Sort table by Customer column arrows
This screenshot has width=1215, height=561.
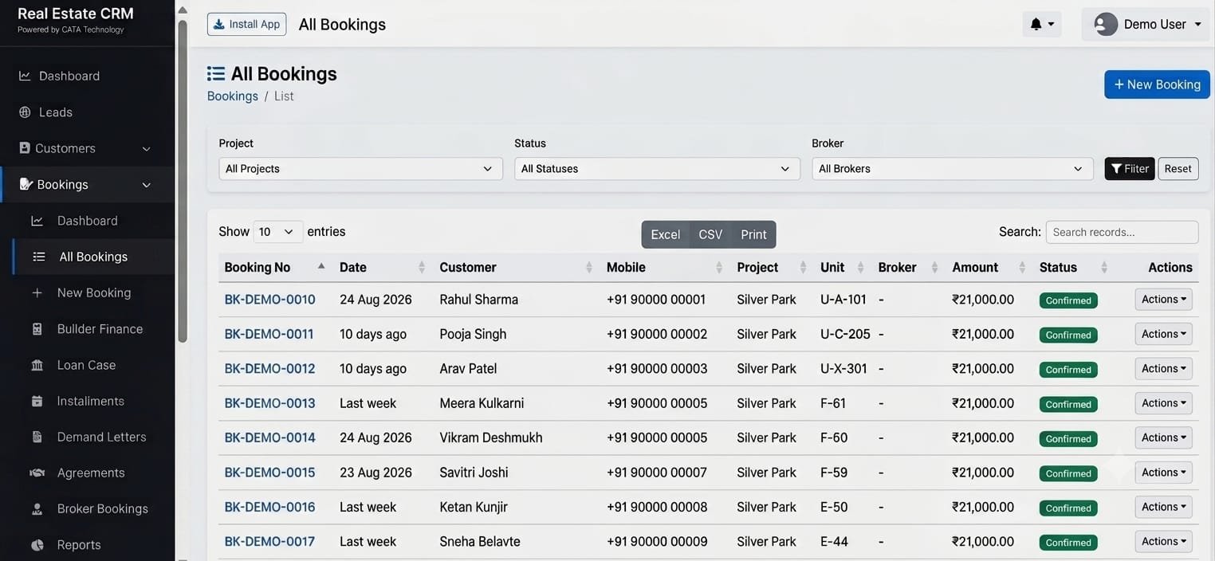pos(589,267)
